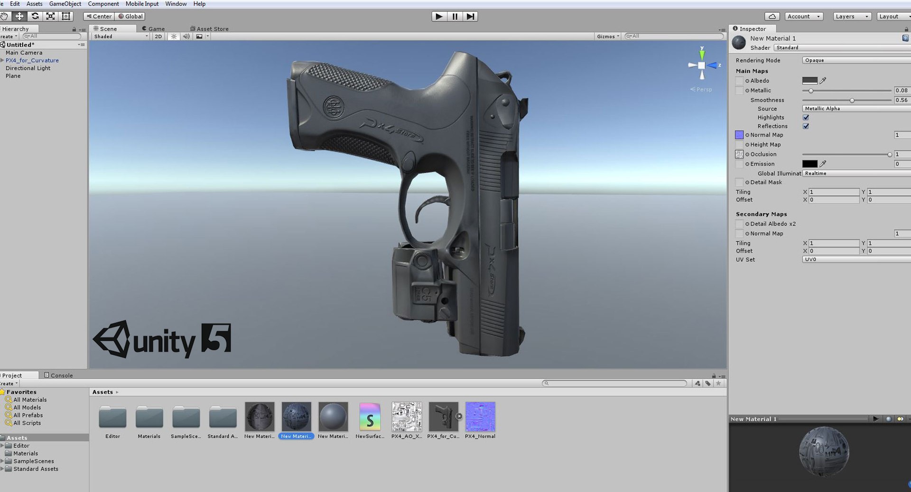Open the Assets menu

34,4
